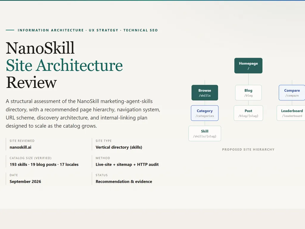Viewport: 305px width, 229px height.
Task: Click the 'nanoskill.ai' site reviewed value
Action: (21, 147)
